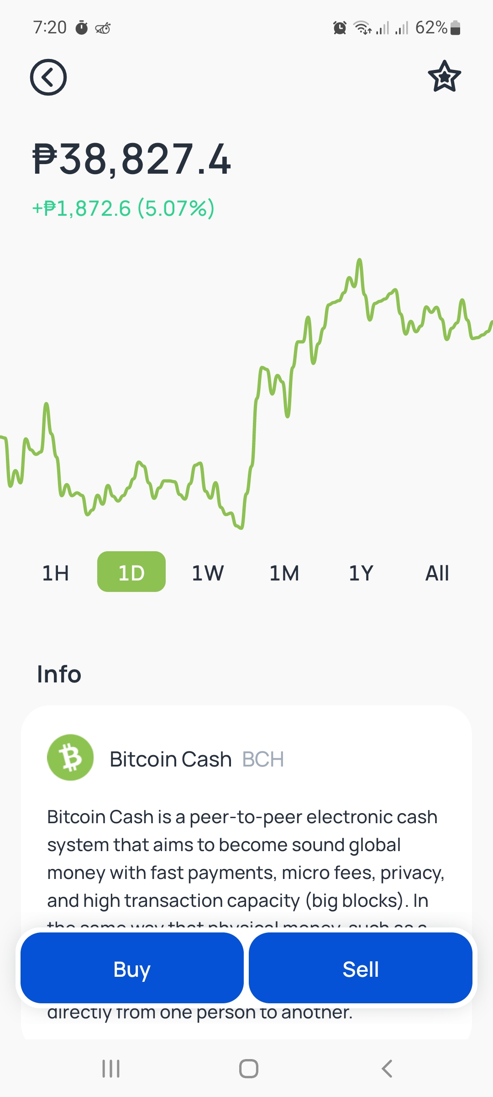Viewport: 493px width, 1097px height.
Task: Tap the blue Sell button
Action: (361, 968)
